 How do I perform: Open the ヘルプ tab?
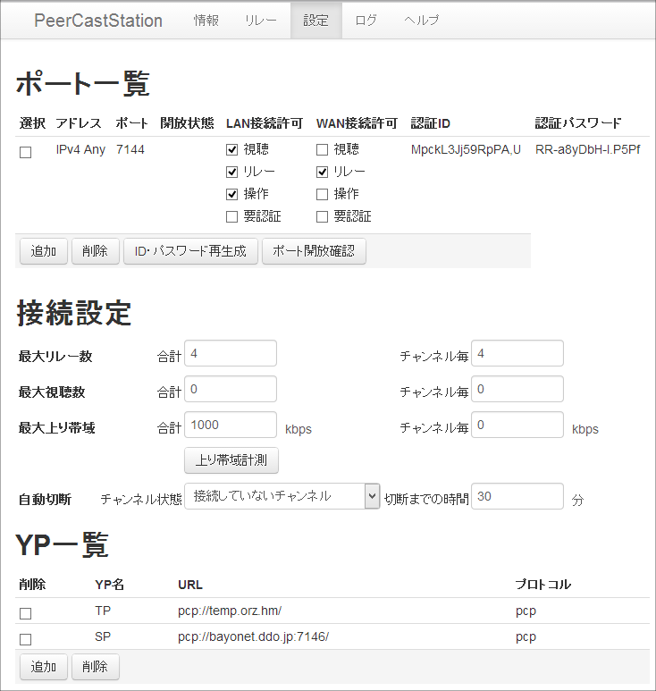[422, 21]
